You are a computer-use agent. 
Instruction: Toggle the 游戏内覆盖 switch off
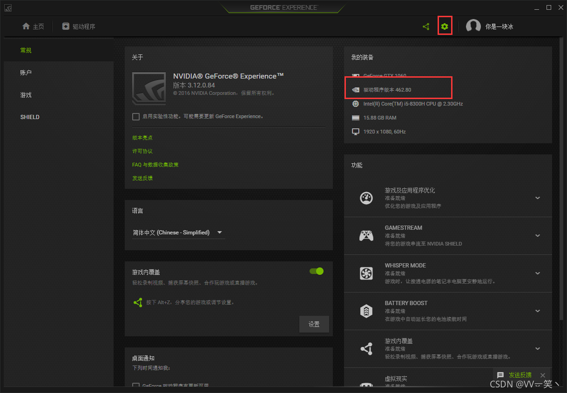click(x=317, y=271)
